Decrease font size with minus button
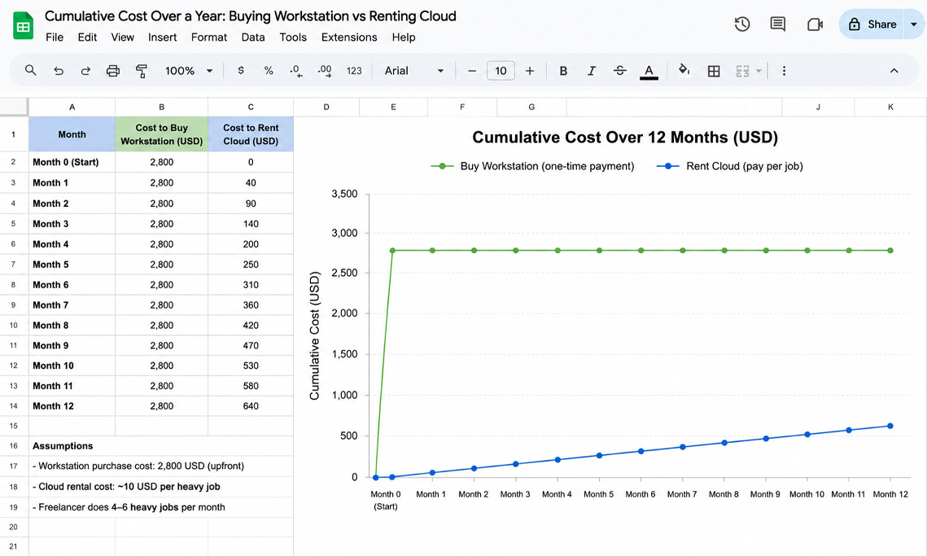Image resolution: width=927 pixels, height=556 pixels. (472, 71)
